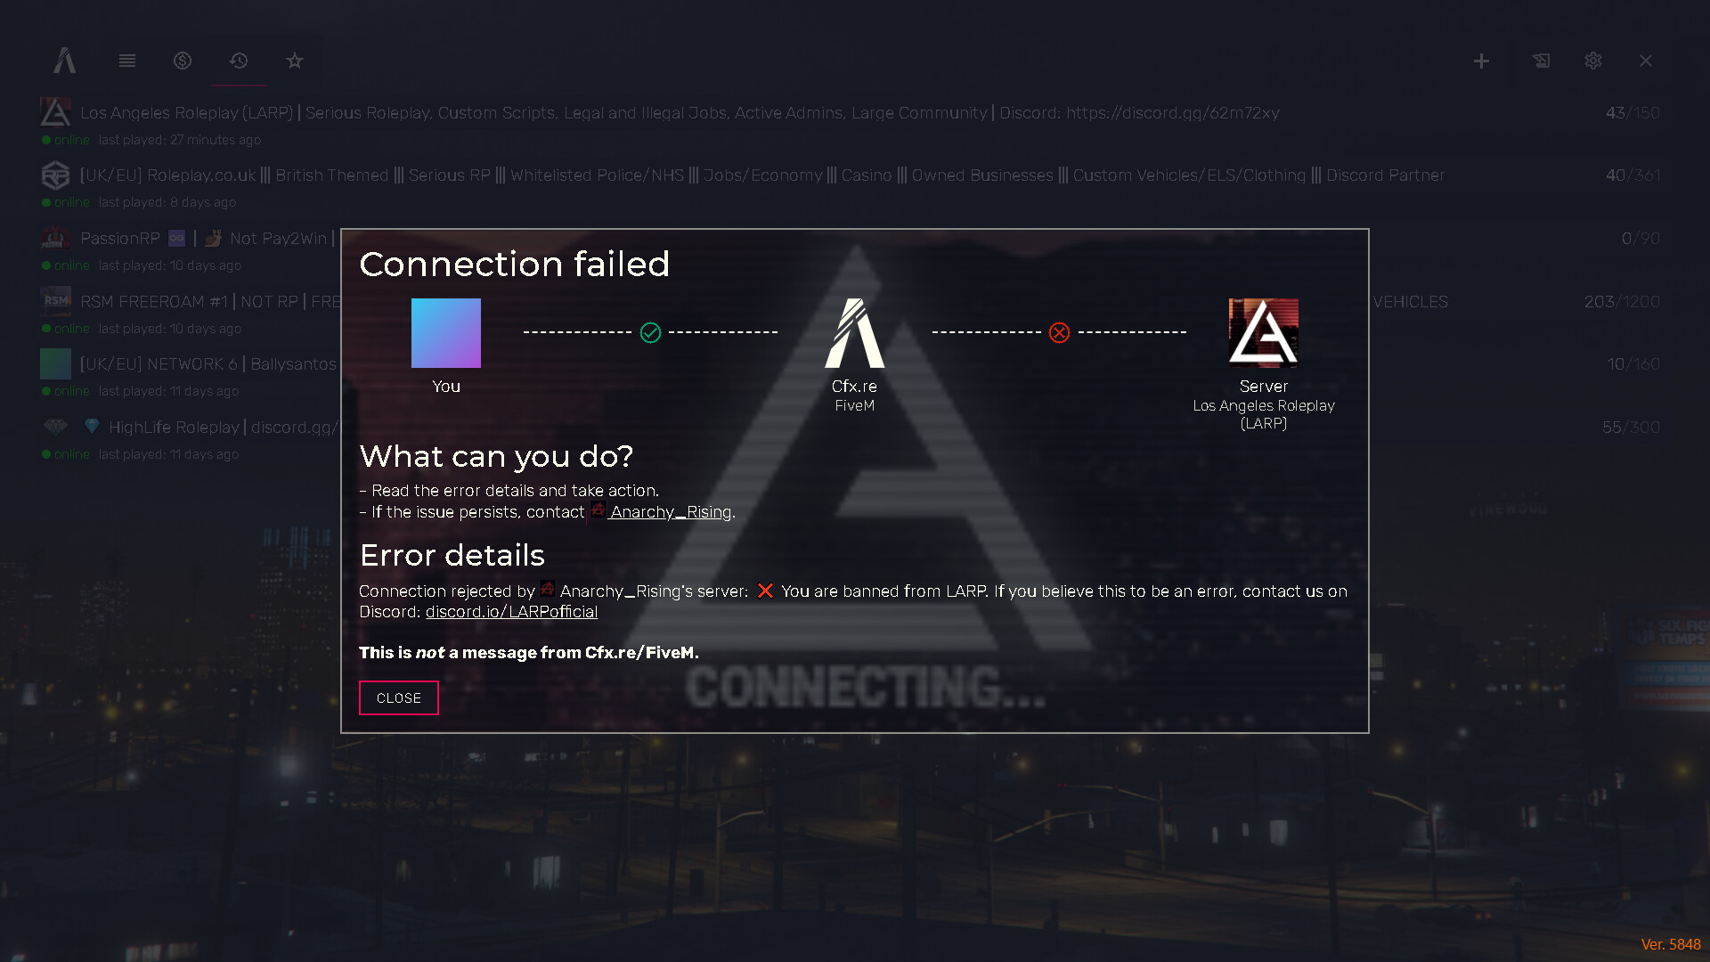Click the add new server plus button
Image resolution: width=1710 pixels, height=962 pixels.
click(1482, 60)
